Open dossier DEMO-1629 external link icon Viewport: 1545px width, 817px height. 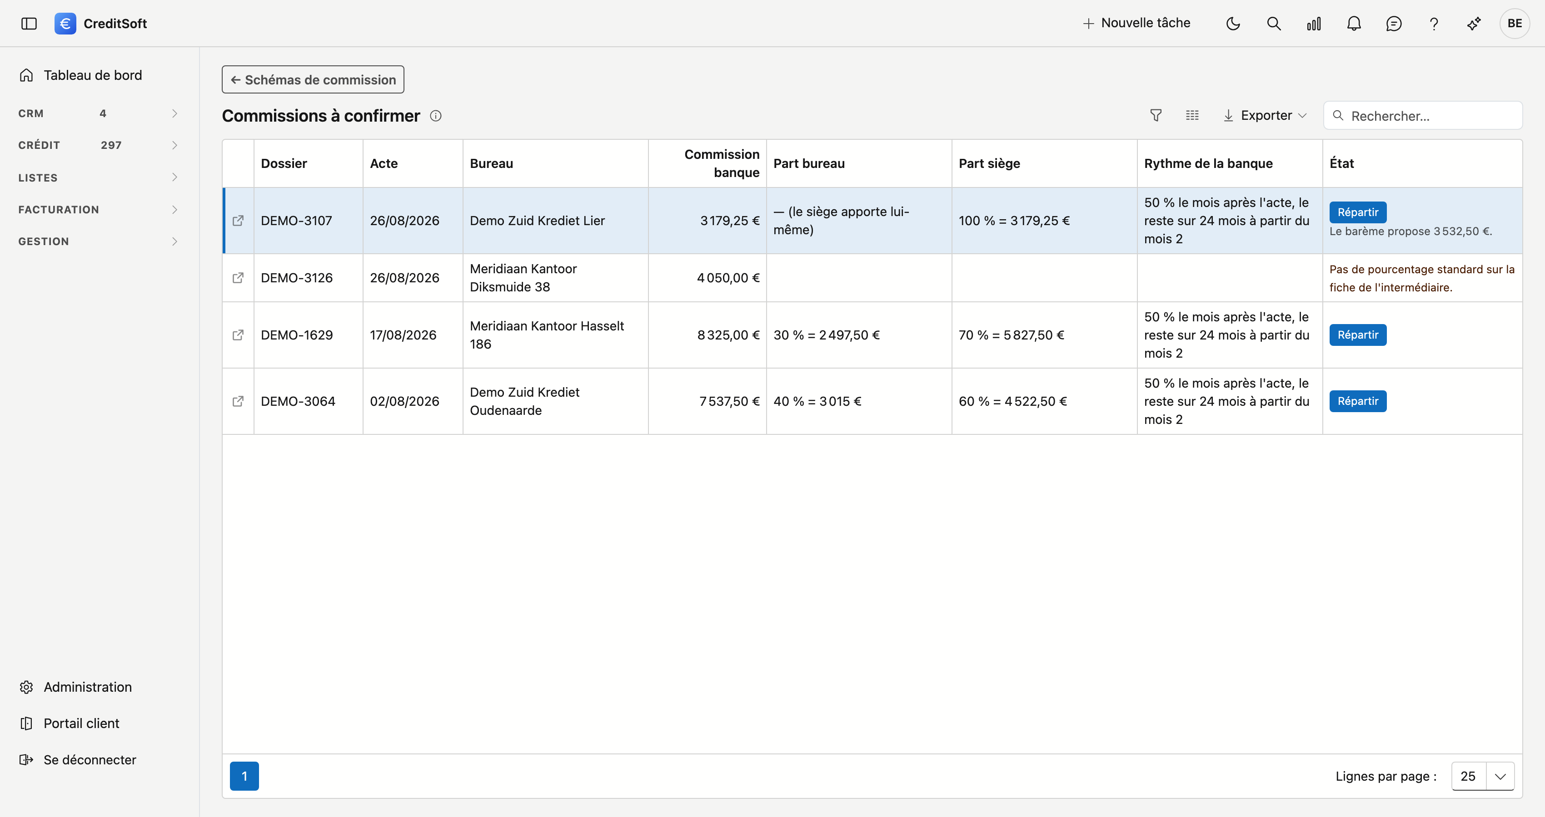point(238,335)
